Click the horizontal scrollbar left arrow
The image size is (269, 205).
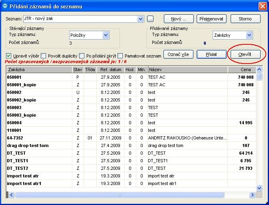point(12,195)
